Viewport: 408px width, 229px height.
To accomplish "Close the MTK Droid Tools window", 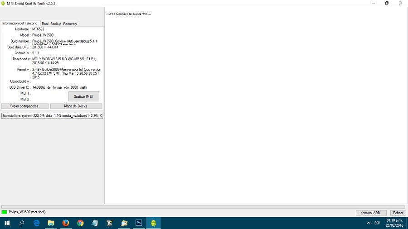I will pyautogui.click(x=400, y=3).
